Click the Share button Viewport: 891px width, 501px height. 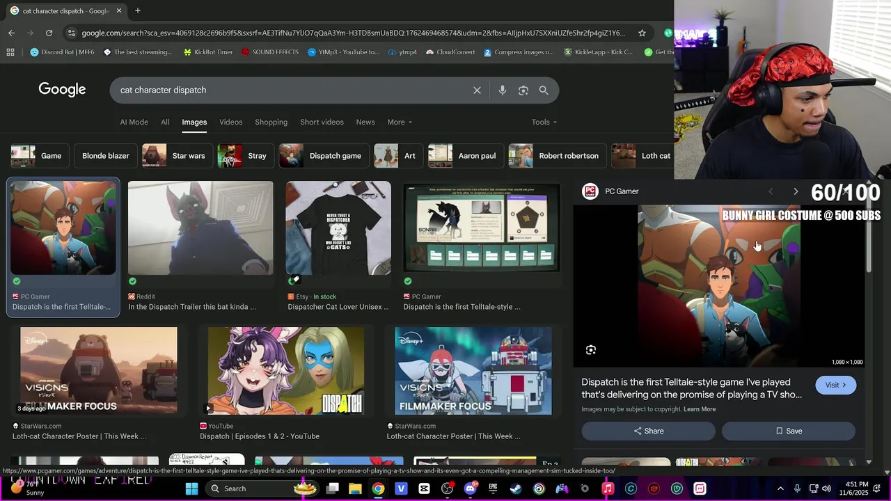[648, 431]
